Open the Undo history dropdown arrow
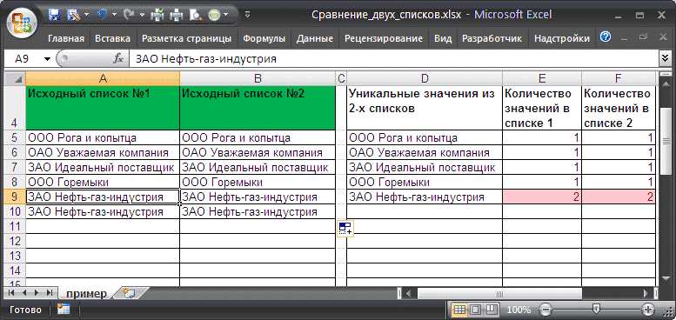676x320 pixels. click(x=114, y=15)
